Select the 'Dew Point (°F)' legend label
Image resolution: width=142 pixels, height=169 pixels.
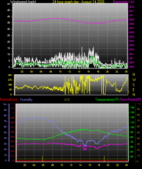click(x=130, y=100)
